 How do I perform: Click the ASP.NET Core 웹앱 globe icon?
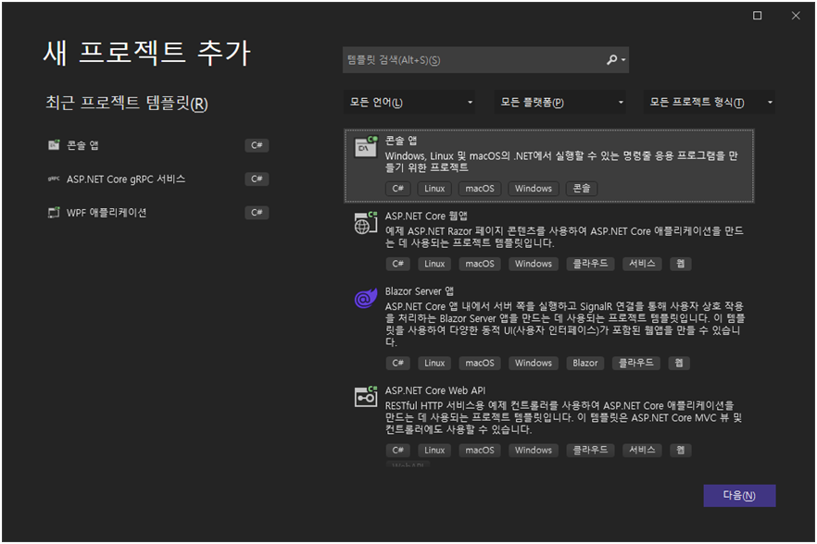(x=366, y=222)
